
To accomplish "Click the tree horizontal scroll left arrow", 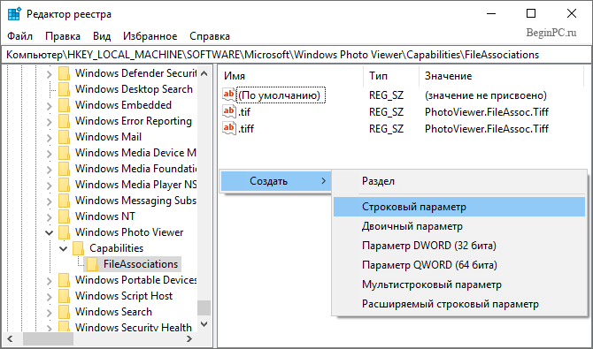I will tap(11, 338).
